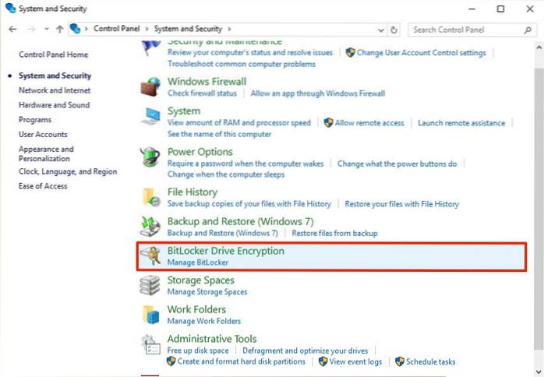Screen dimensions: 544x377
Task: Click Defragment and optimize your drives
Action: [x=306, y=351]
